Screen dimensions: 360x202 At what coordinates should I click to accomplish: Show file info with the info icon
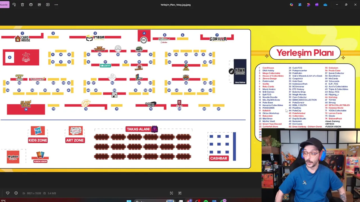pyautogui.click(x=16, y=193)
